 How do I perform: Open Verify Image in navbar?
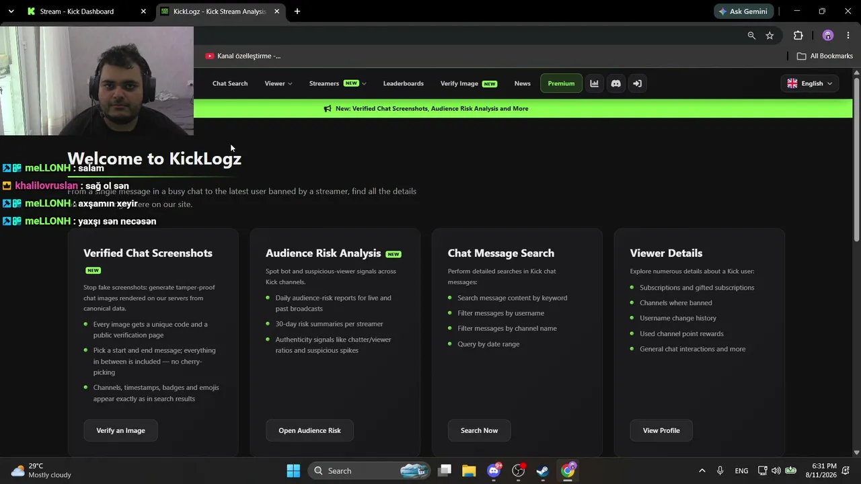pyautogui.click(x=469, y=83)
